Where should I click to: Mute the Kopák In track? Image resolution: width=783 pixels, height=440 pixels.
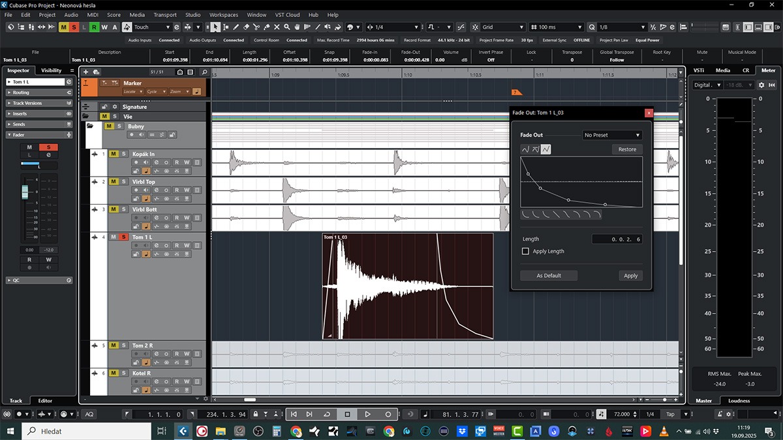(113, 154)
